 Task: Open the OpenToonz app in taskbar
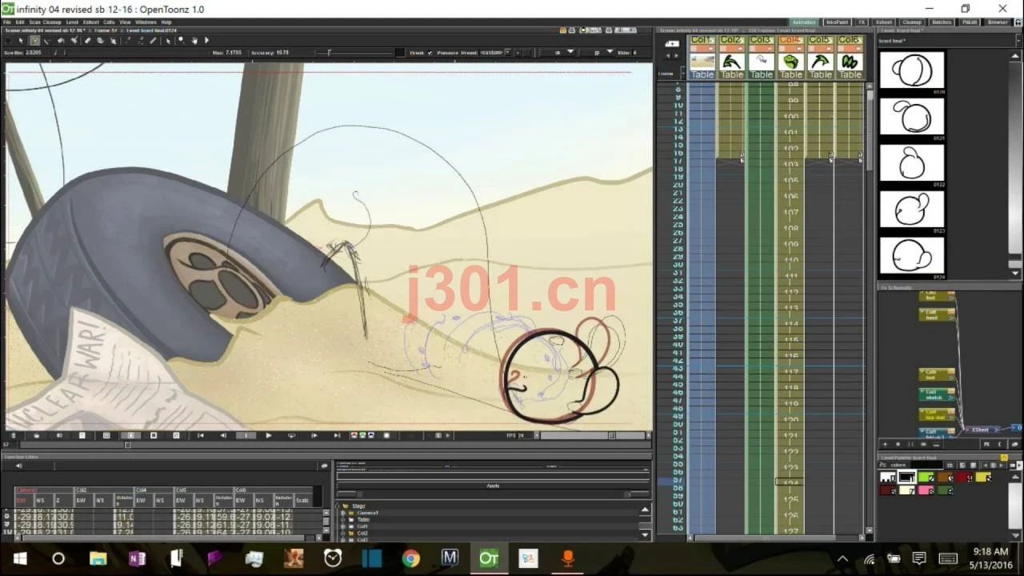pos(489,558)
